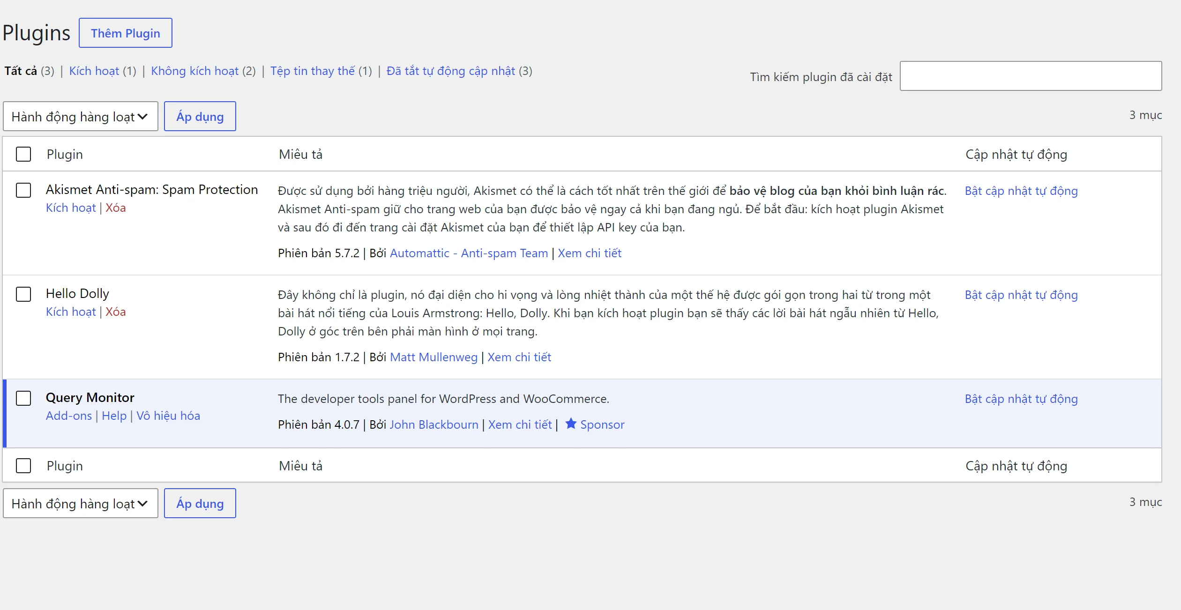Tick the Query Monitor checkbox
The height and width of the screenshot is (610, 1181).
(x=23, y=398)
